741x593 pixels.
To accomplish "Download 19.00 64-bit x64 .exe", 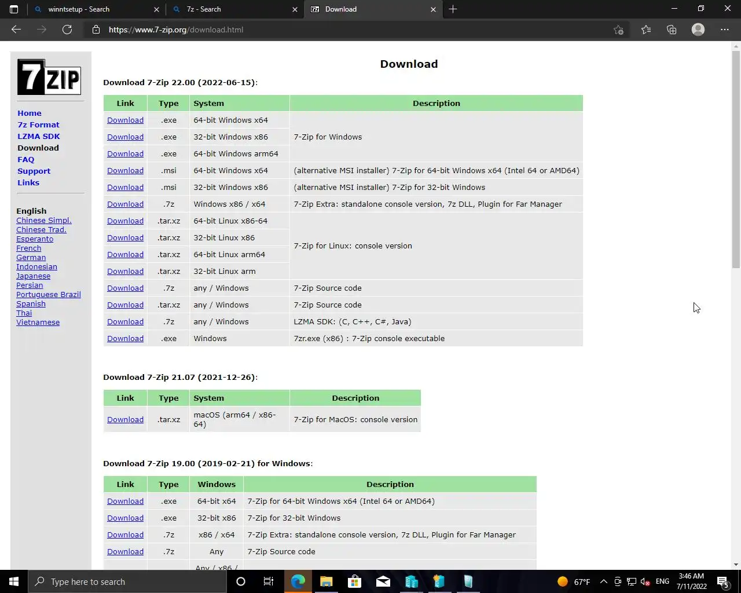I will coord(125,501).
